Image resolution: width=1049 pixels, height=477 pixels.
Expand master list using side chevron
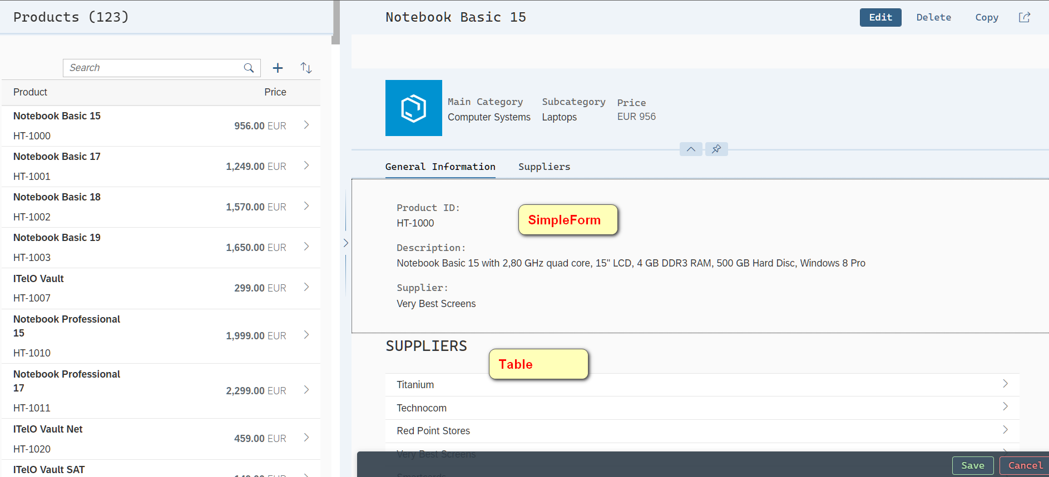pos(345,243)
